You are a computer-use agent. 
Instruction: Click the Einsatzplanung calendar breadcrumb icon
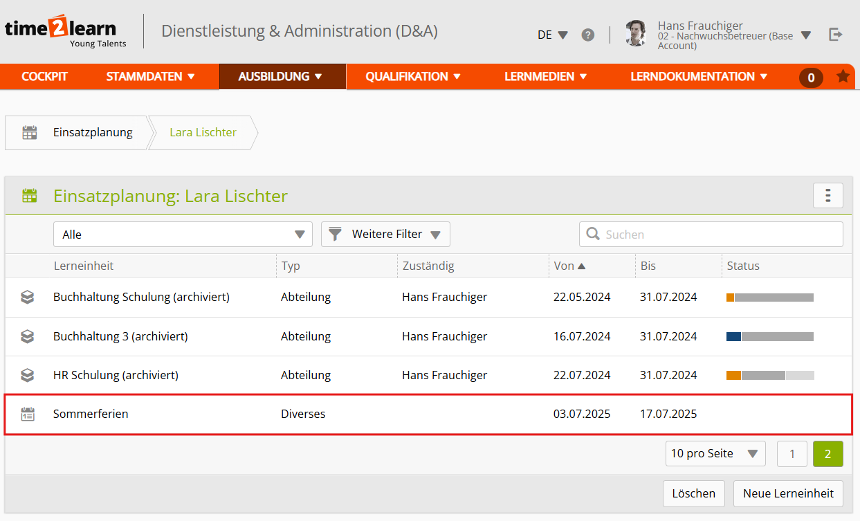30,133
